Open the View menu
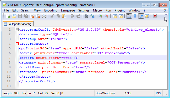The image size is (170, 98). pos(37,10)
